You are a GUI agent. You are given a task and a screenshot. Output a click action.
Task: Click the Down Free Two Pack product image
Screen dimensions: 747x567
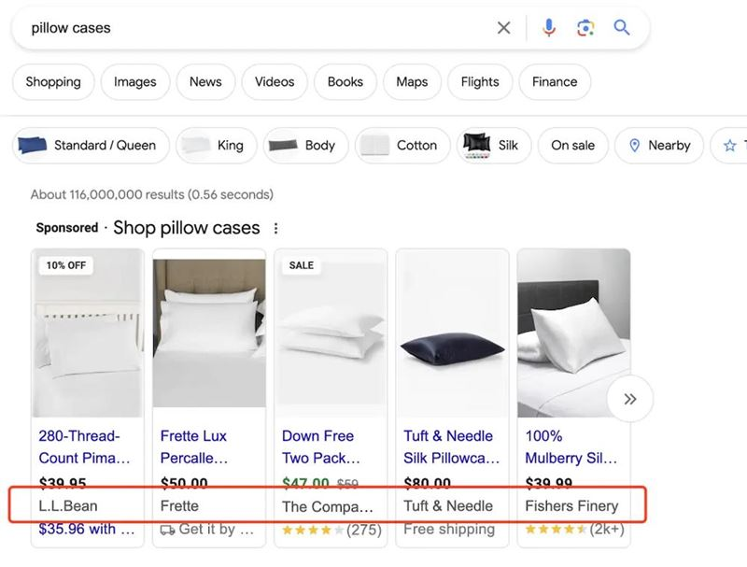[331, 334]
